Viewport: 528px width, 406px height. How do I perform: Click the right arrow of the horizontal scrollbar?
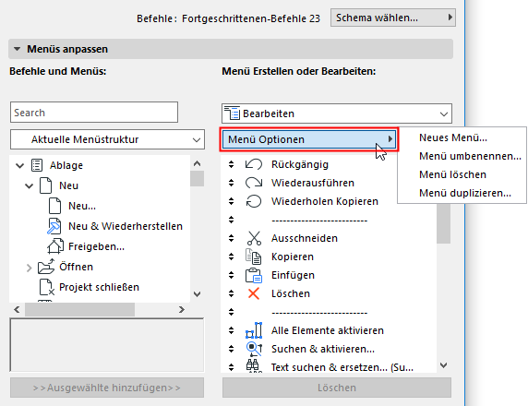pos(182,309)
